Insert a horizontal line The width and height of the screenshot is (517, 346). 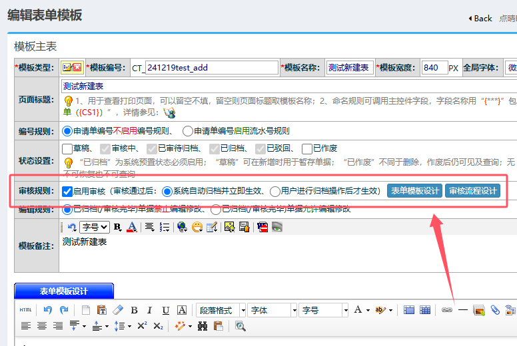[x=463, y=310]
